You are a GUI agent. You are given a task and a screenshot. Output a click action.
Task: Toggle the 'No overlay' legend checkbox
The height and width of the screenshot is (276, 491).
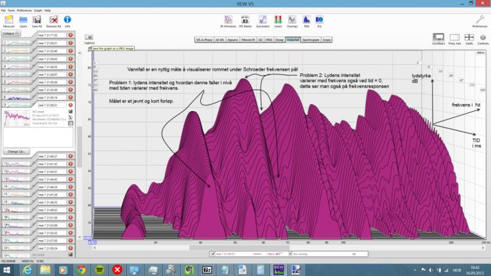pos(290,252)
